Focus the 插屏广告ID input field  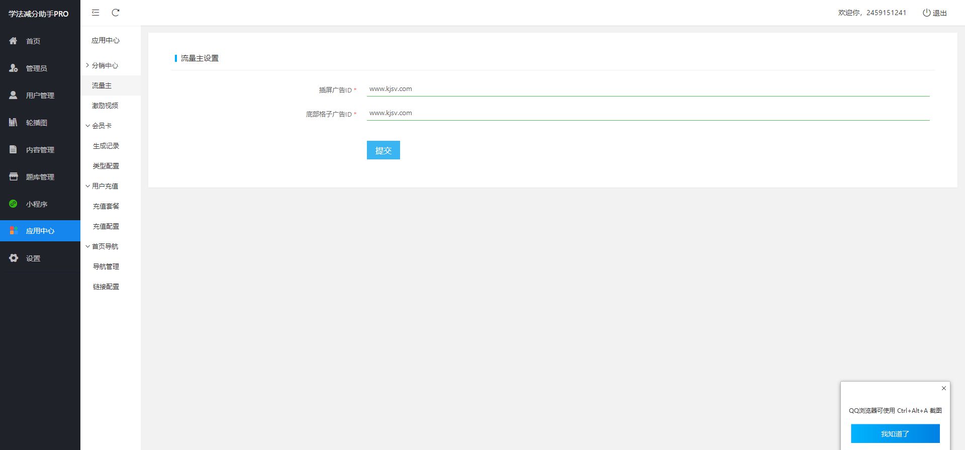pos(648,89)
